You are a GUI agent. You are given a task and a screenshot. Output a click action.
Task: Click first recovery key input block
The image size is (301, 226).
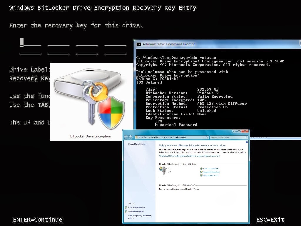pos(31,42)
